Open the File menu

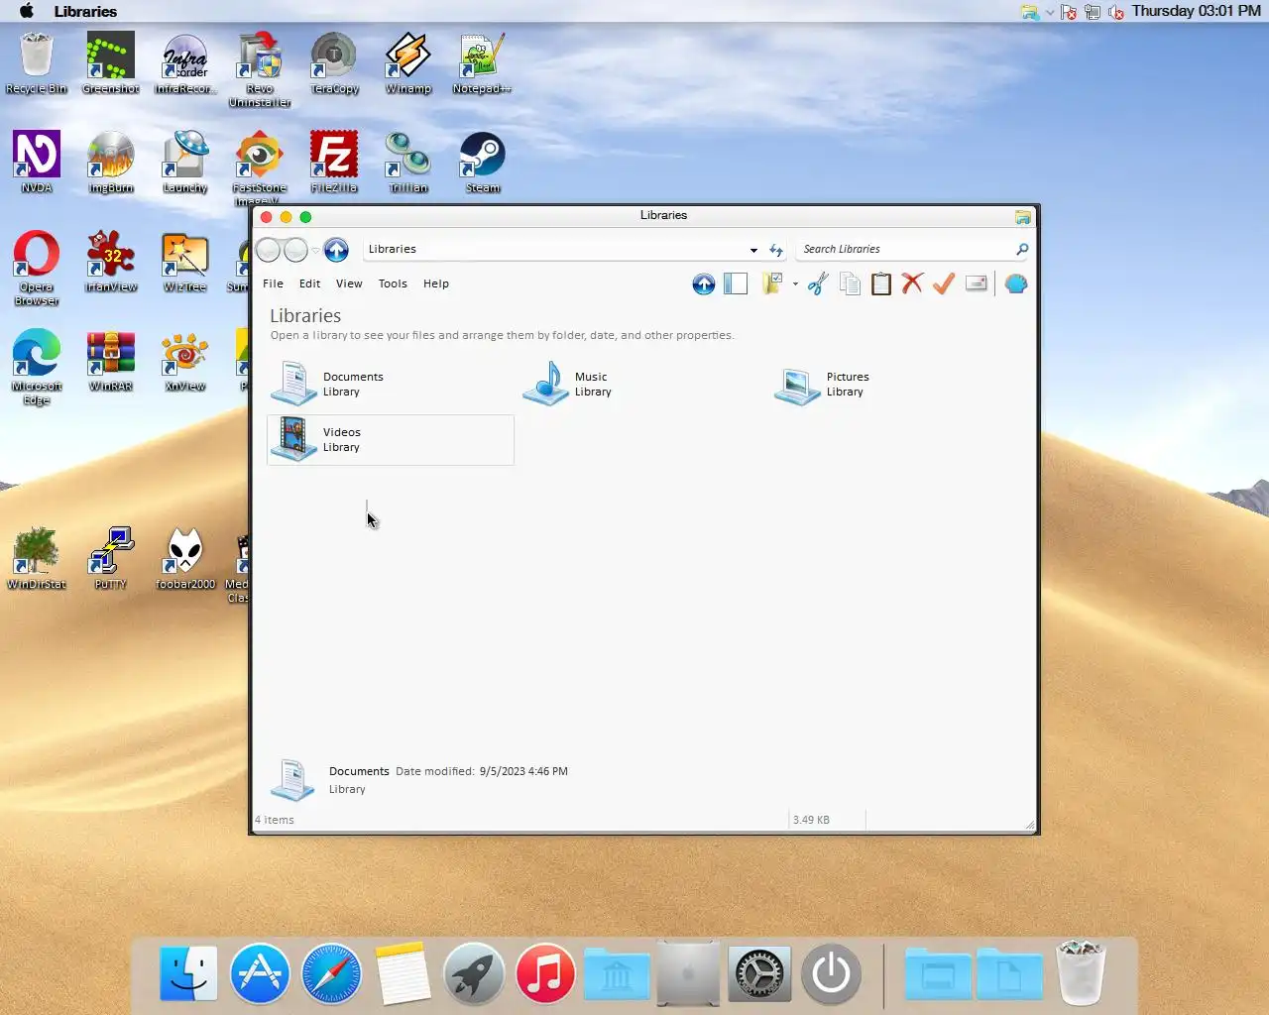click(x=273, y=283)
